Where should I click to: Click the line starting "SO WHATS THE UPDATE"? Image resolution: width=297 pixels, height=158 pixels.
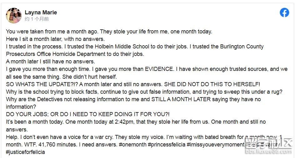point(133,84)
